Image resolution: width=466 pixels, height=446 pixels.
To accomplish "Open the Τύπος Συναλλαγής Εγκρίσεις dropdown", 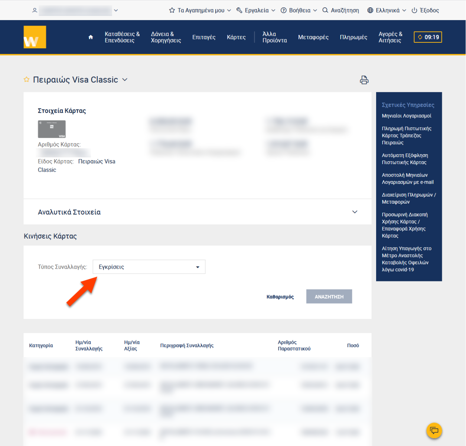I will pos(149,267).
